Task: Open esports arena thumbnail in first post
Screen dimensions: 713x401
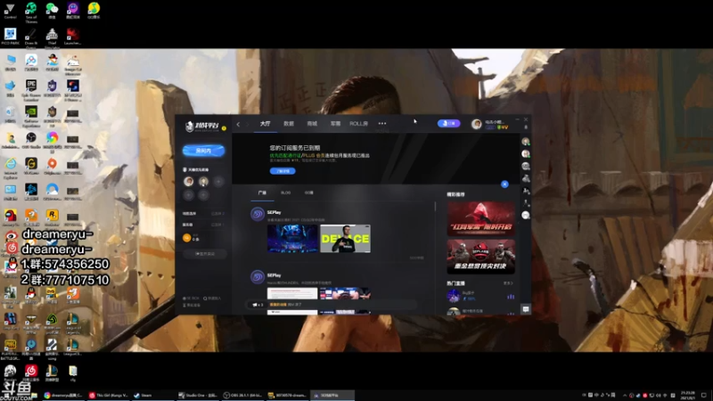Action: [292, 239]
